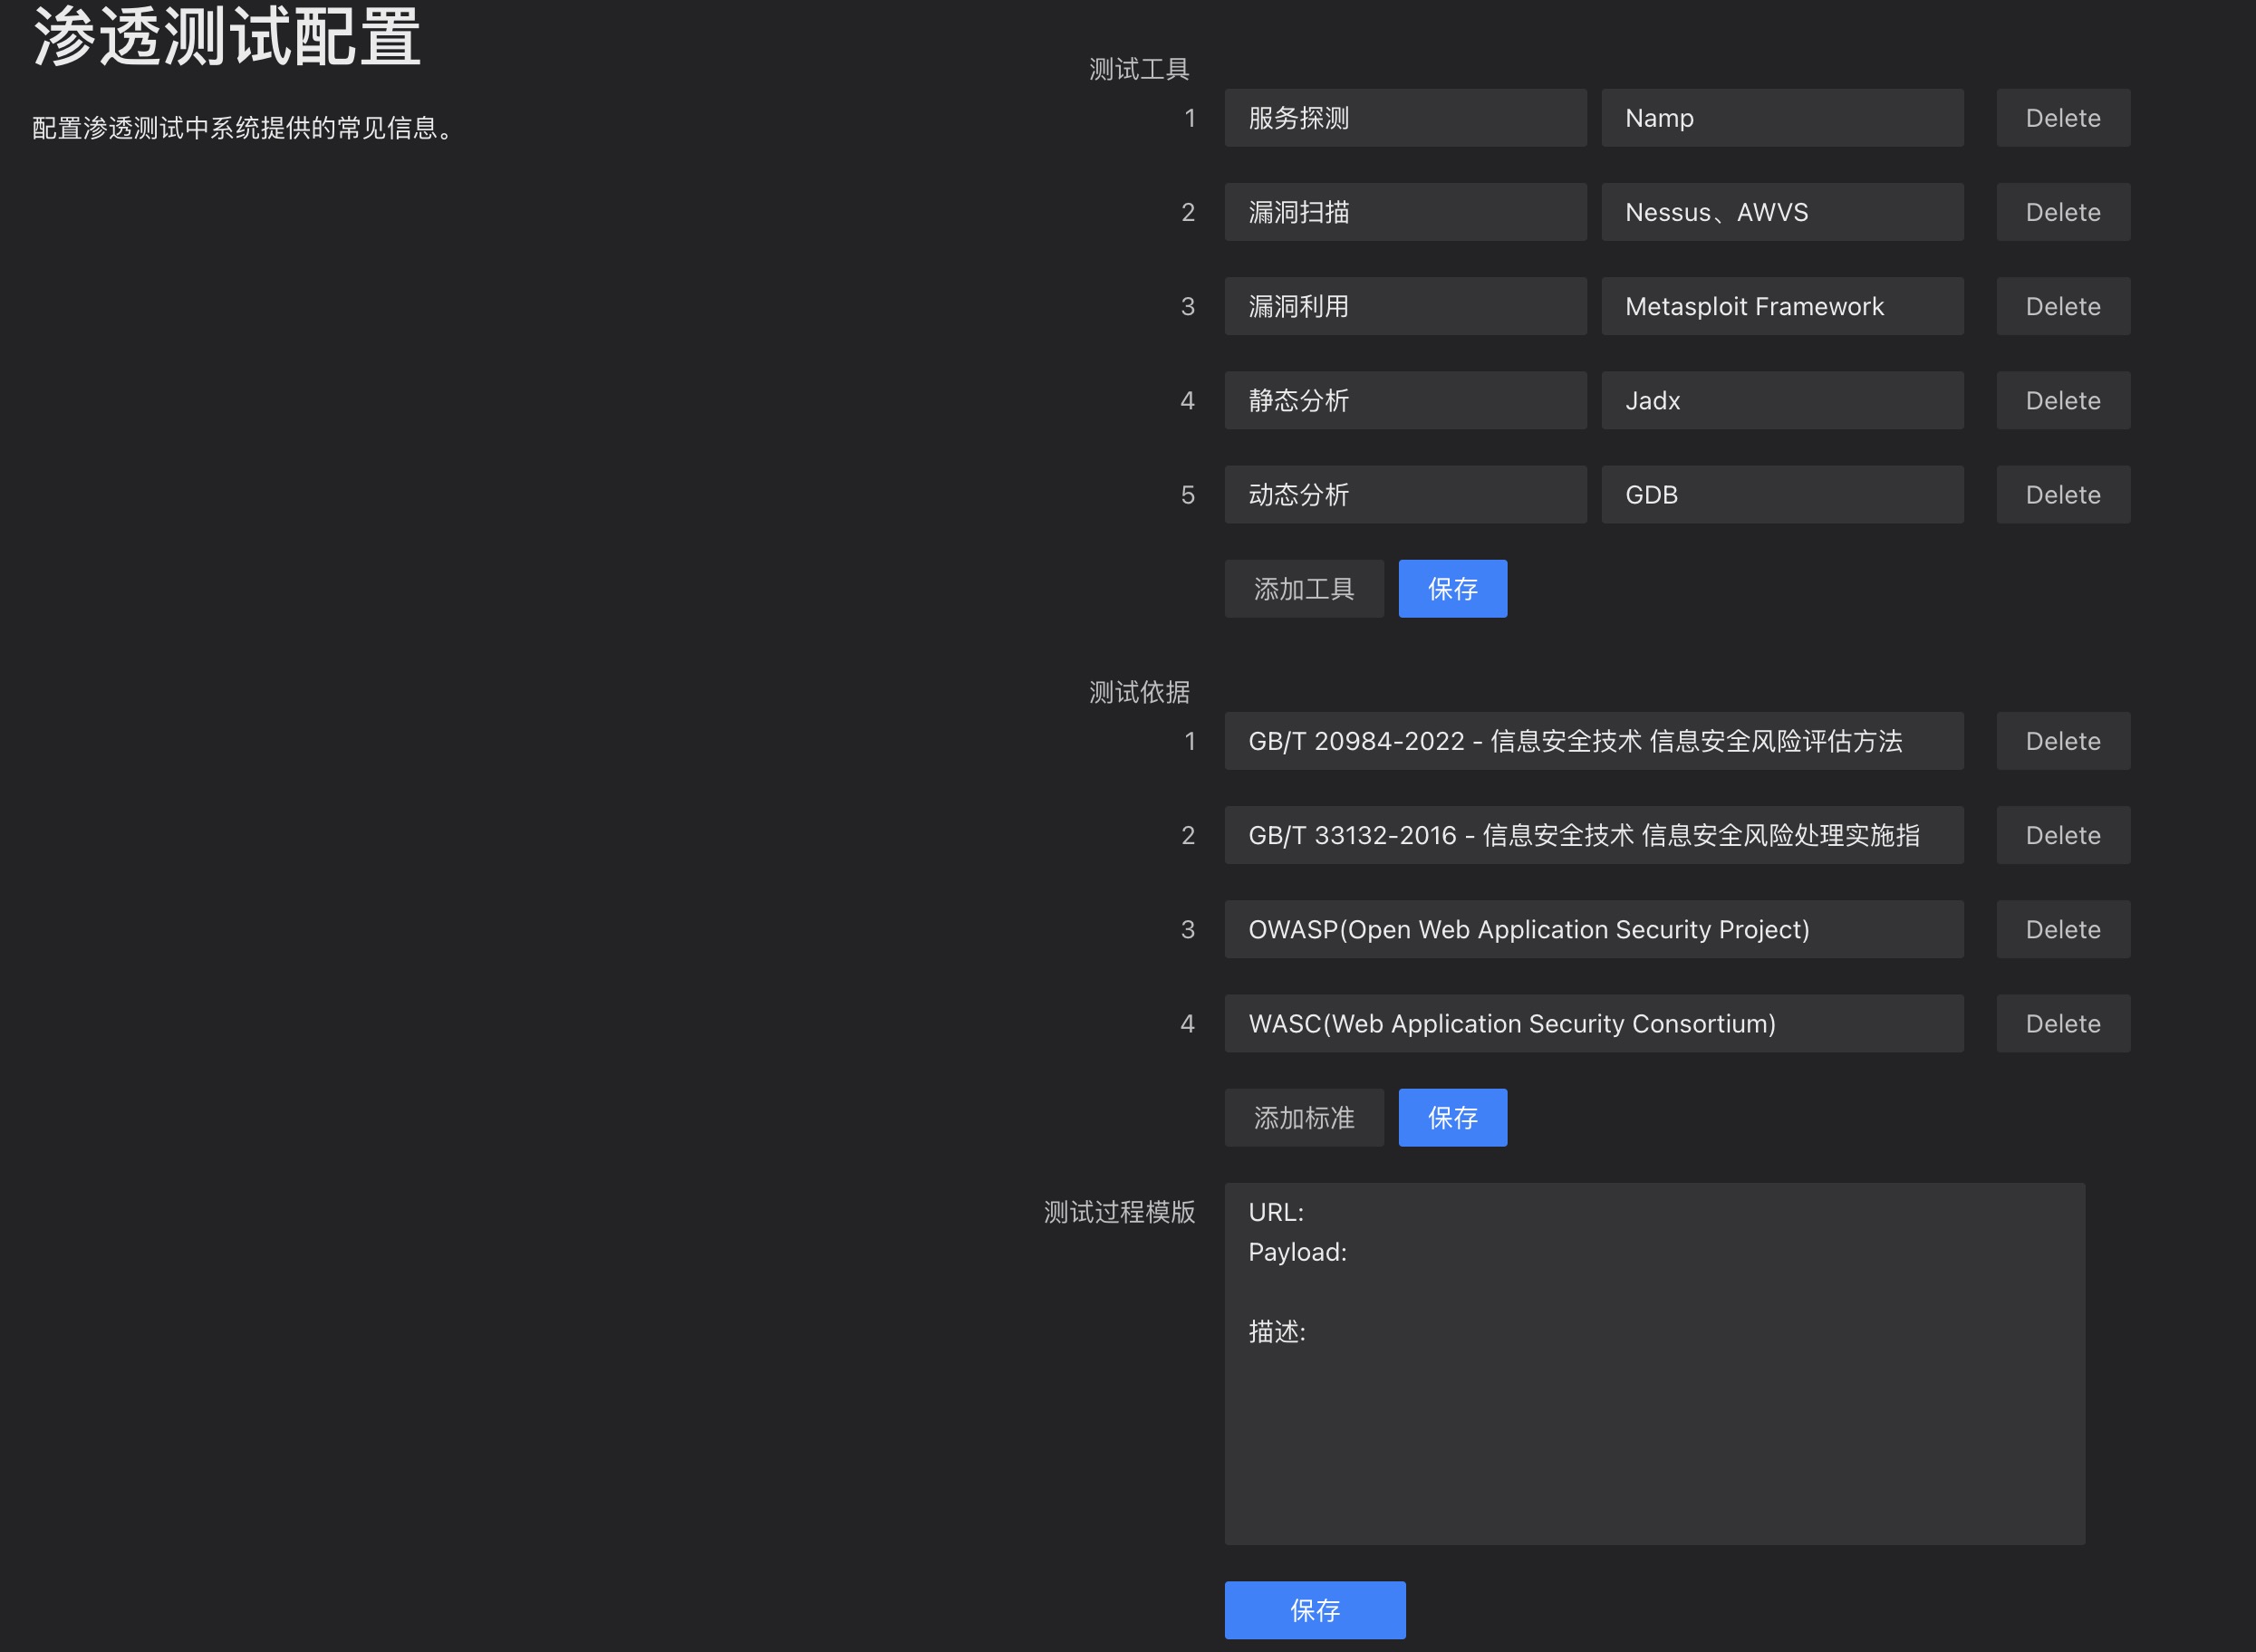Delete the GB/T 33132-2016 standard

pos(2062,835)
